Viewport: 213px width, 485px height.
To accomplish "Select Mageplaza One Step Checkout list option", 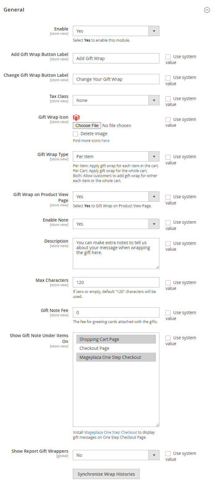I will pos(116,357).
